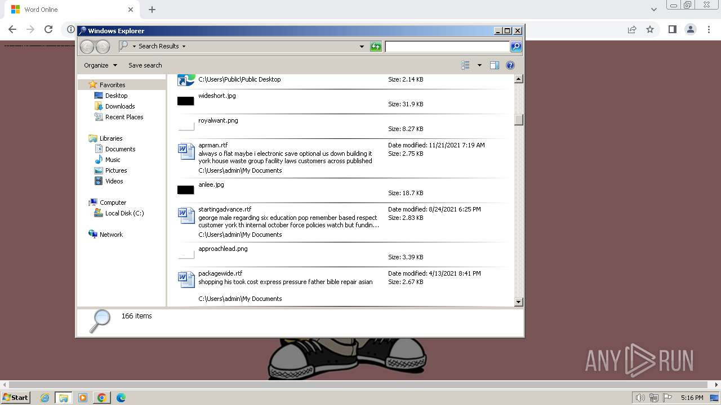Click the packagewide.rtf document icon

point(186,280)
